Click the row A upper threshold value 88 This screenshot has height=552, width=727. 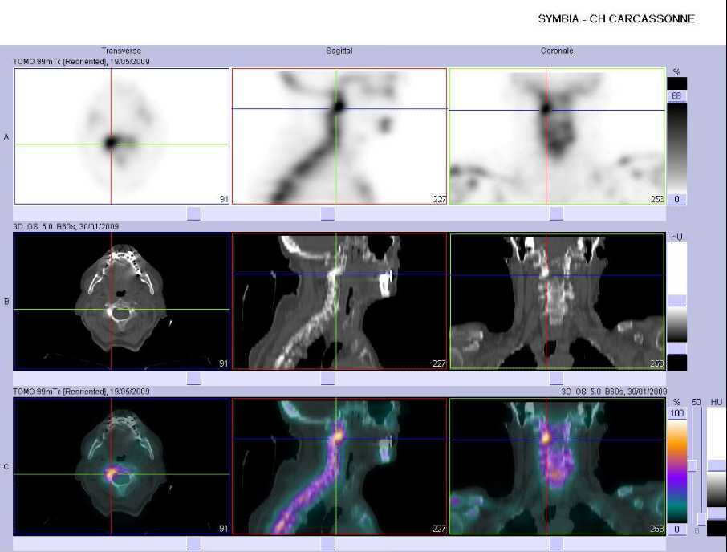tap(676, 96)
